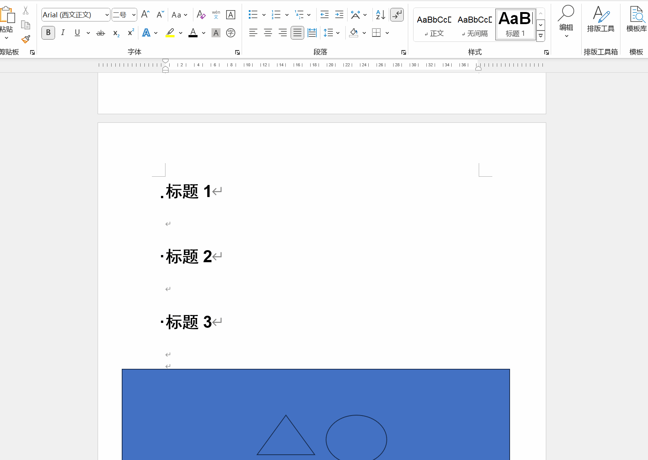
Task: Click the Sort A-Z icon
Action: click(380, 15)
